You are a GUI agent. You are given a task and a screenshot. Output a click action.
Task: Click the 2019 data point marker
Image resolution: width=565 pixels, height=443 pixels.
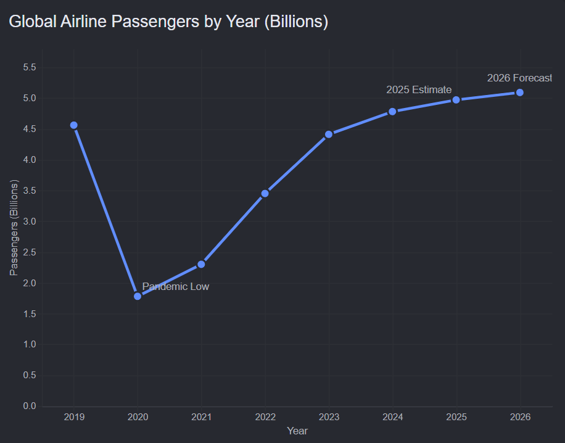[74, 125]
